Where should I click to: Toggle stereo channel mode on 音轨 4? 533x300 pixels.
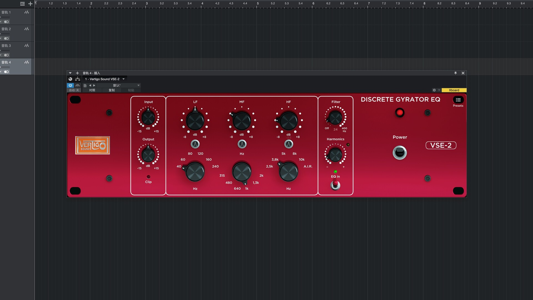[x=6, y=72]
